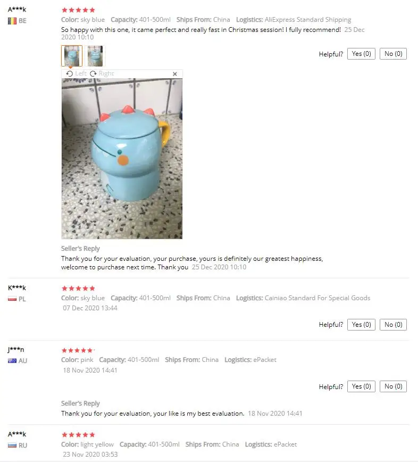The image size is (418, 462).
Task: Click star rating of J***n review
Action: coord(78,350)
